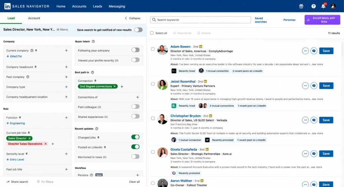Open the gift icon in top bar
344x187 pixels.
pyautogui.click(x=301, y=6)
